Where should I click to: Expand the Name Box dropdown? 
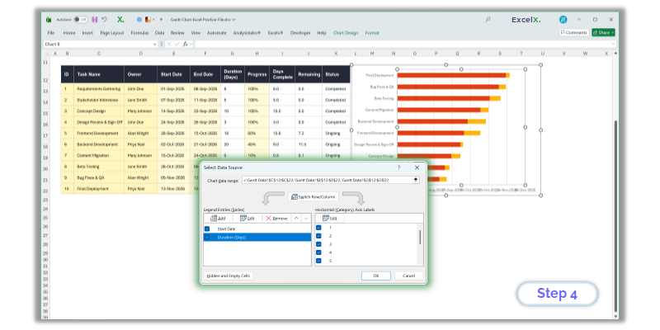point(154,44)
